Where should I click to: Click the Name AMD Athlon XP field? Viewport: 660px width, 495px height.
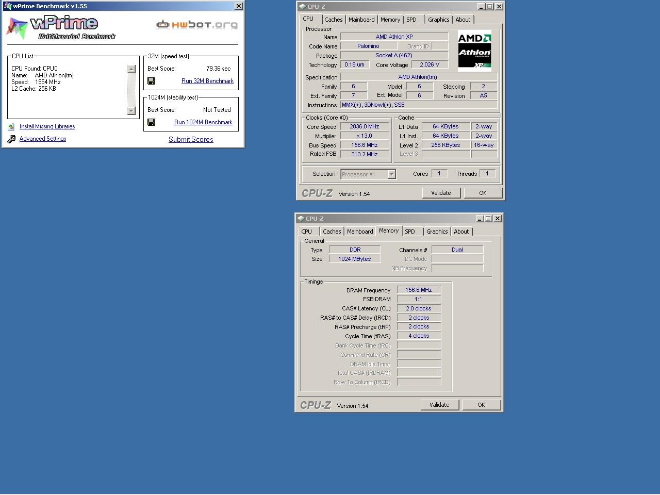click(394, 37)
